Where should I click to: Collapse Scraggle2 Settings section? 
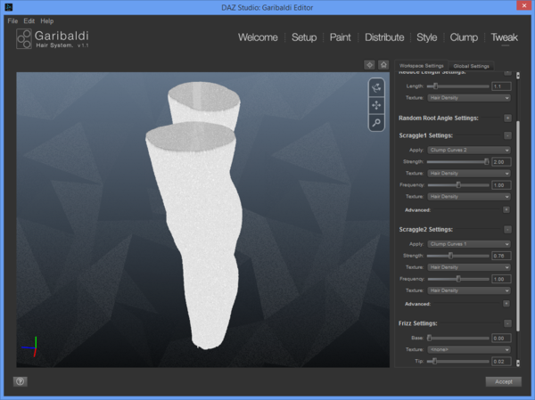click(507, 230)
